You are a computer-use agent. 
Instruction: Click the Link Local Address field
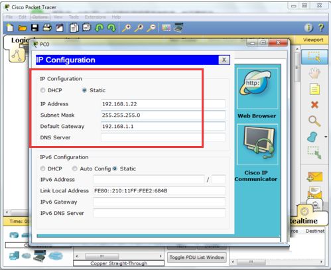tap(159, 190)
